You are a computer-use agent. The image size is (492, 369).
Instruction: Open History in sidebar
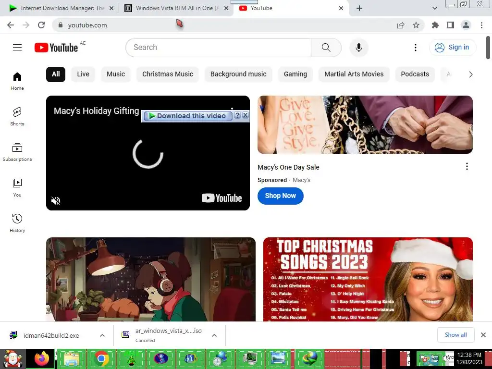[17, 223]
